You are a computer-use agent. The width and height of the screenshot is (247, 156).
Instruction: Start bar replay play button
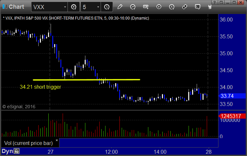(x=159, y=7)
